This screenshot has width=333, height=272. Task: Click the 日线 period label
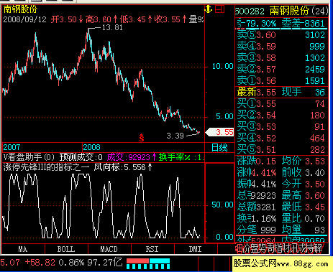coord(219,147)
